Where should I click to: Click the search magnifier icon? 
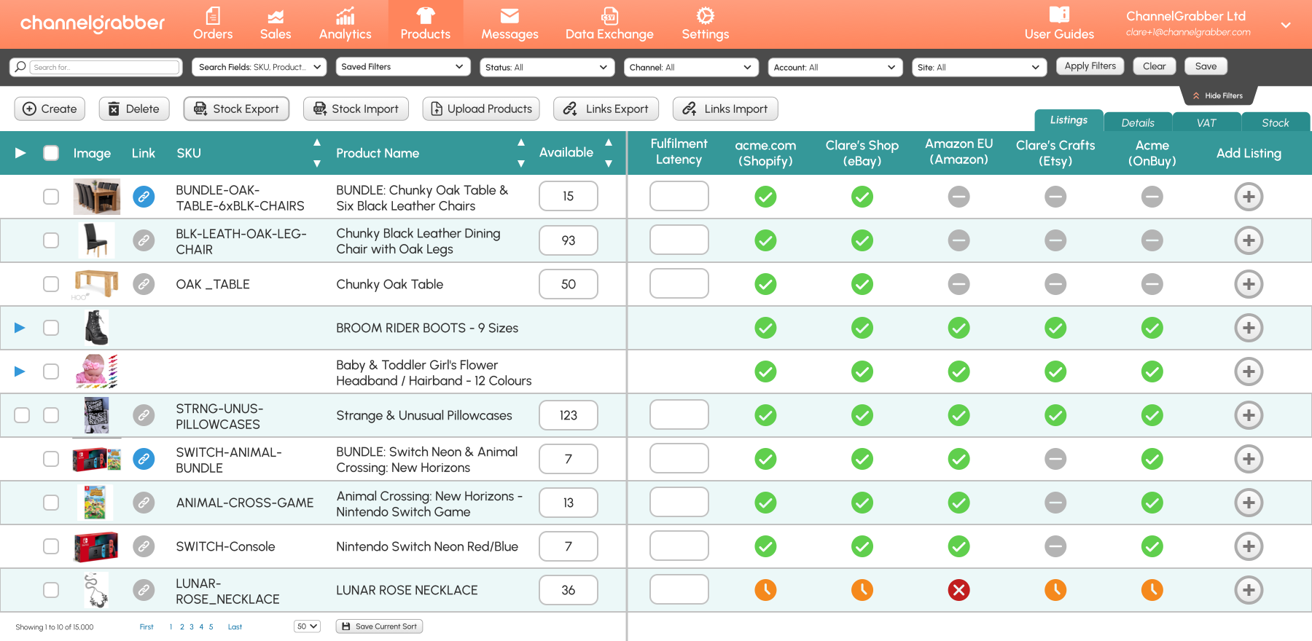click(x=20, y=66)
